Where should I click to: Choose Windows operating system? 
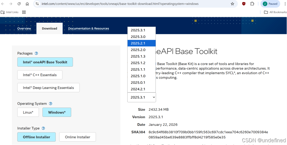click(x=57, y=113)
